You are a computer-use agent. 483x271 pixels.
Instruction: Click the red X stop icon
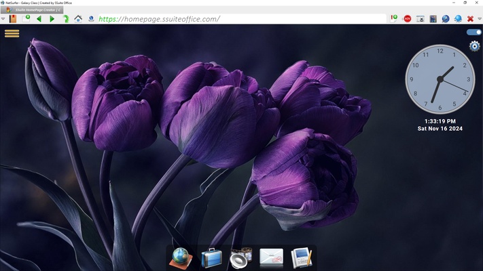470,19
